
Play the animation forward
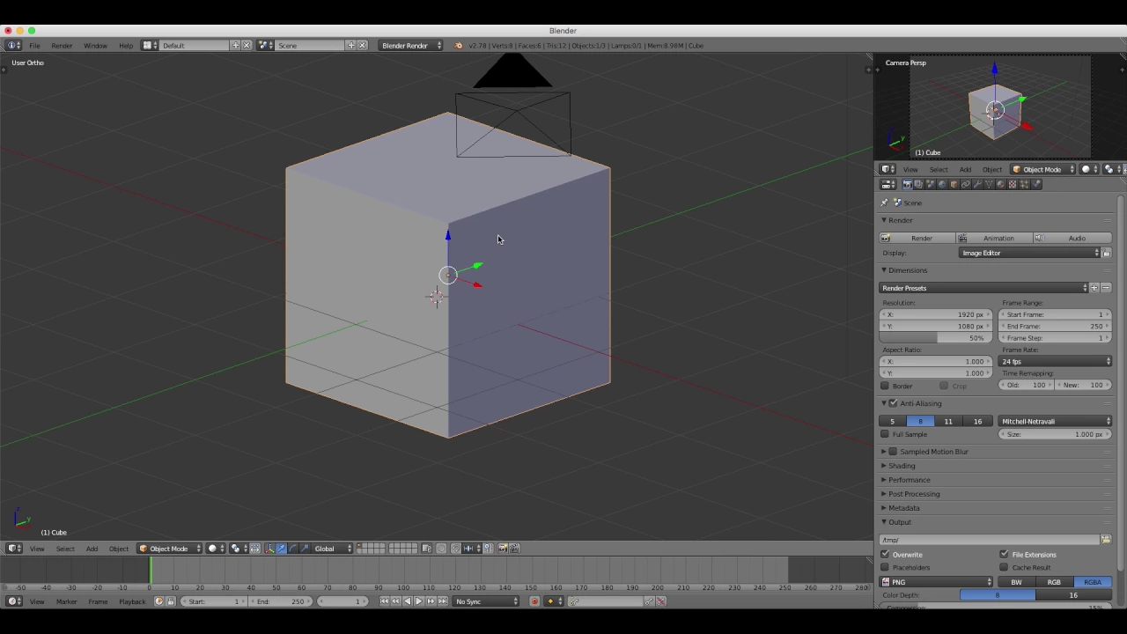[x=418, y=601]
